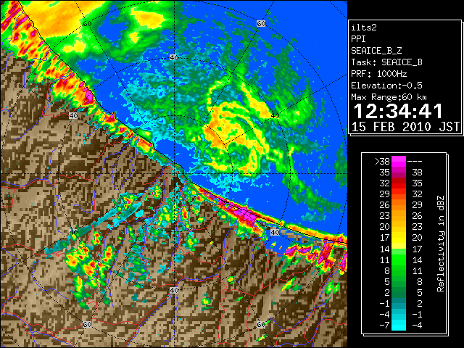Select '38' in the right legend column
The image size is (464, 348).
click(x=418, y=173)
